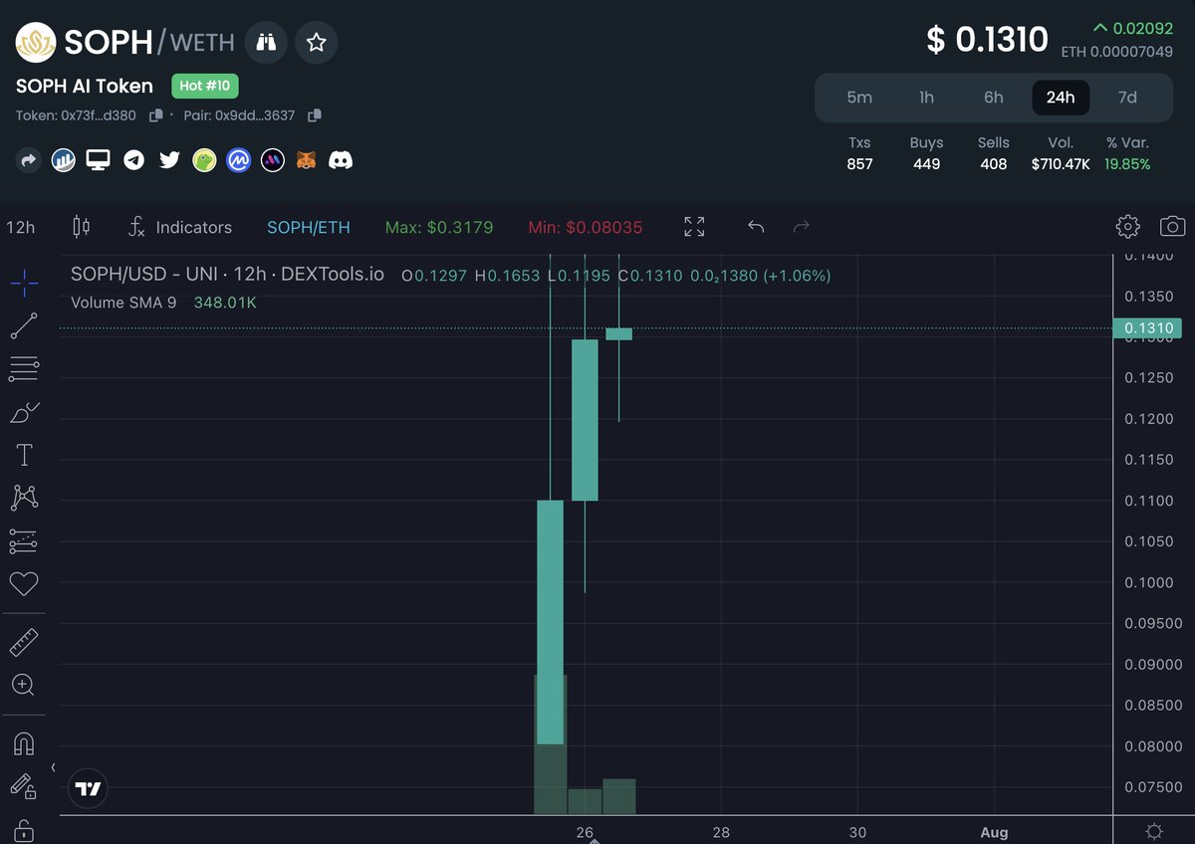Select the text annotation tool

pyautogui.click(x=24, y=455)
